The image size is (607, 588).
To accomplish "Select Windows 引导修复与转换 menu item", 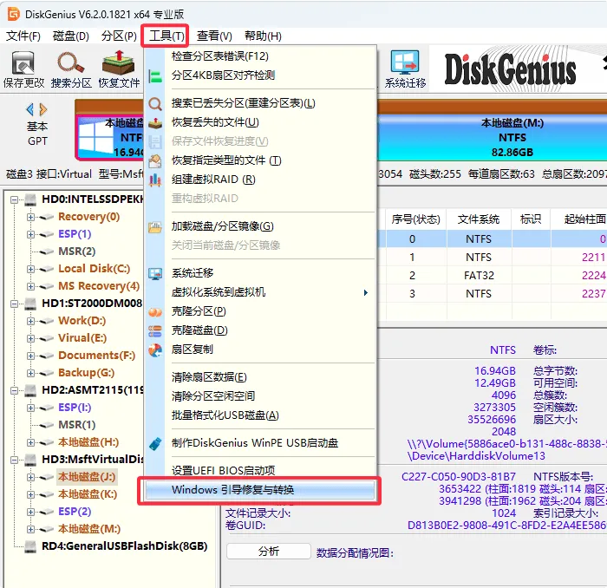I will [260, 490].
